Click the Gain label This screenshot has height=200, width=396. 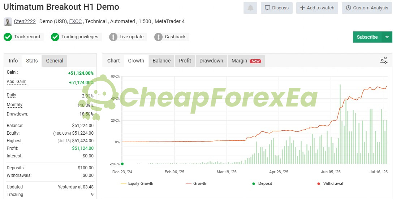[x=12, y=73]
